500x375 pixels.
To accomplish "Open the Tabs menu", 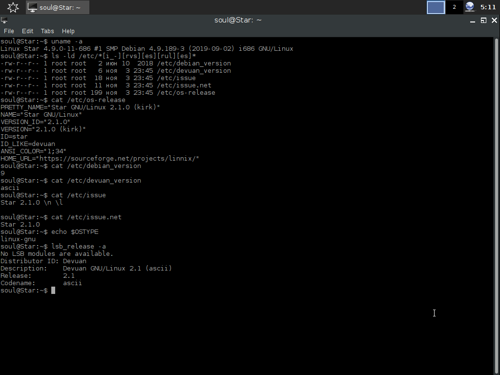I will point(47,31).
